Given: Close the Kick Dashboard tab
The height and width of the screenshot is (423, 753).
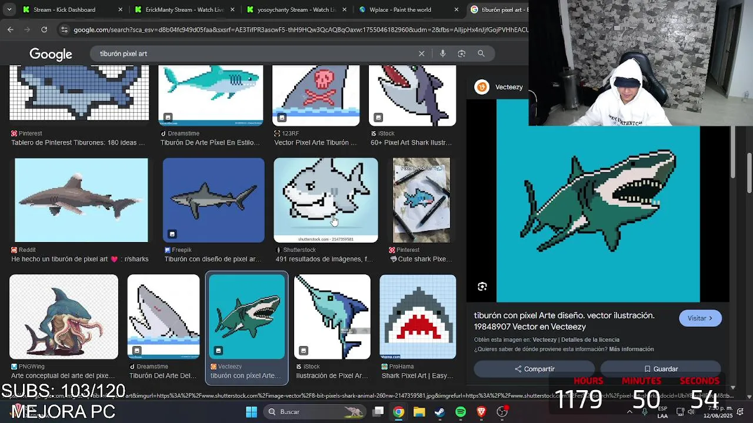Looking at the screenshot, I should pyautogui.click(x=120, y=9).
